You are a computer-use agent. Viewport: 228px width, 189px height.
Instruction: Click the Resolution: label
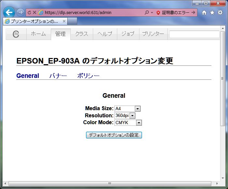pyautogui.click(x=99, y=116)
